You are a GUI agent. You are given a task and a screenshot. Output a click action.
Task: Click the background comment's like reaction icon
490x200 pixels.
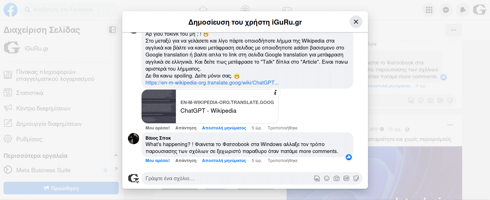tap(443, 77)
